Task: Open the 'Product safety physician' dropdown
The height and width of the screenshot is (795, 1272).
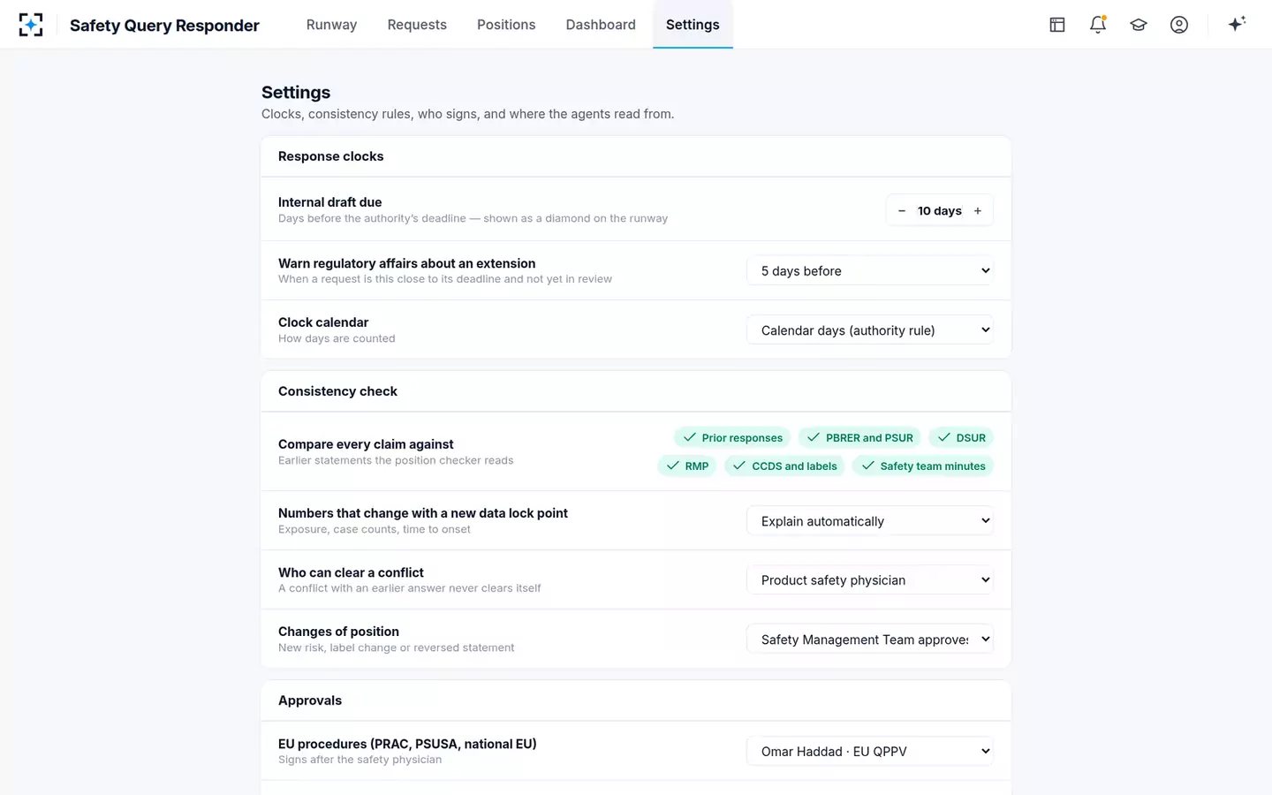Action: tap(870, 580)
